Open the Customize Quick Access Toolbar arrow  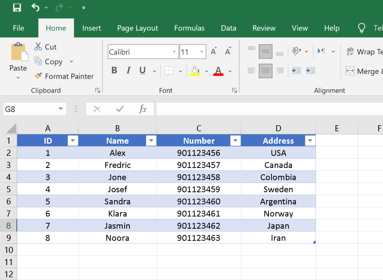[83, 8]
